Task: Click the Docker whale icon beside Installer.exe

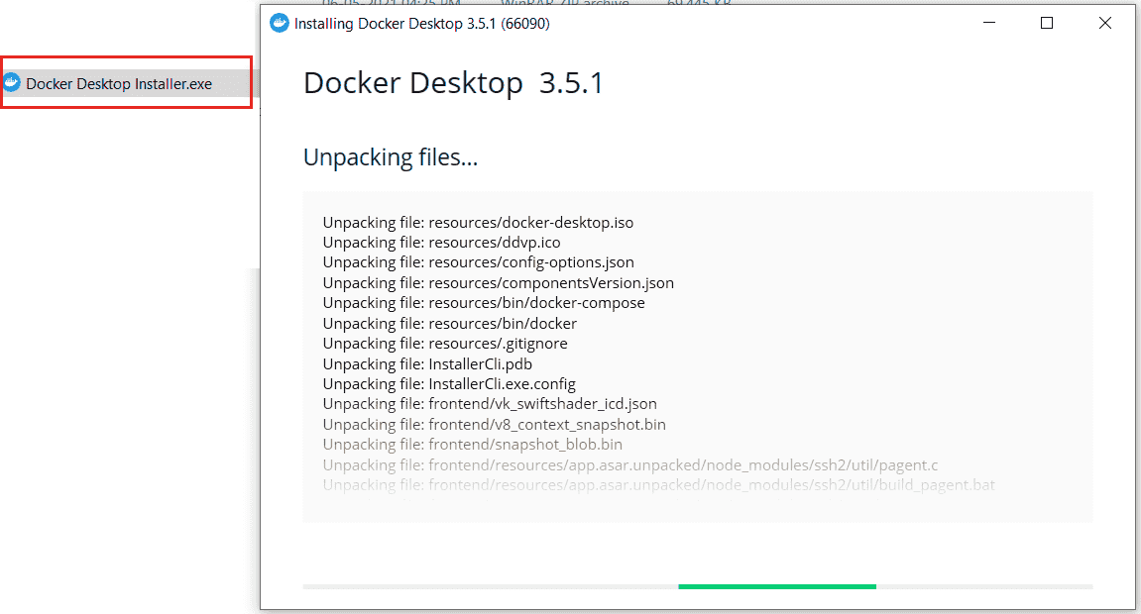Action: point(12,83)
